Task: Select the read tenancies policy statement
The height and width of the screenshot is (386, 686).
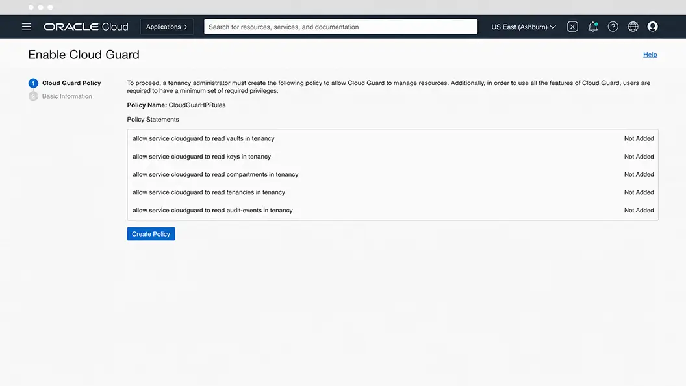Action: tap(209, 192)
